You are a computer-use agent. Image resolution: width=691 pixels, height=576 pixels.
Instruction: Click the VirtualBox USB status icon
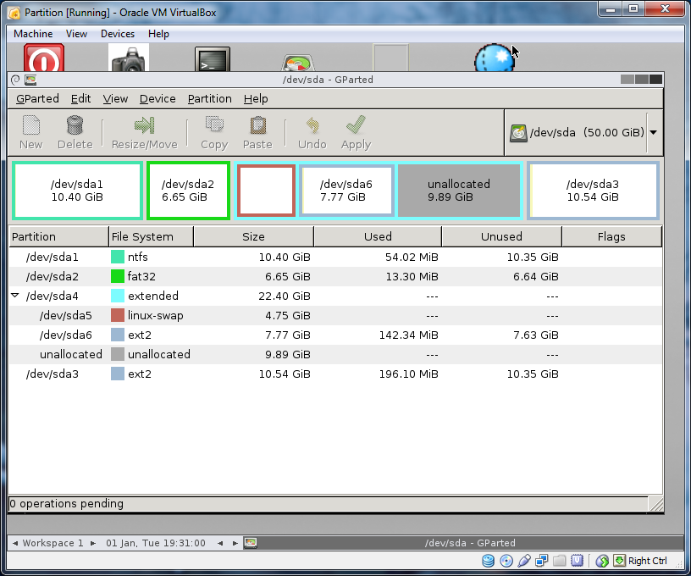(524, 561)
